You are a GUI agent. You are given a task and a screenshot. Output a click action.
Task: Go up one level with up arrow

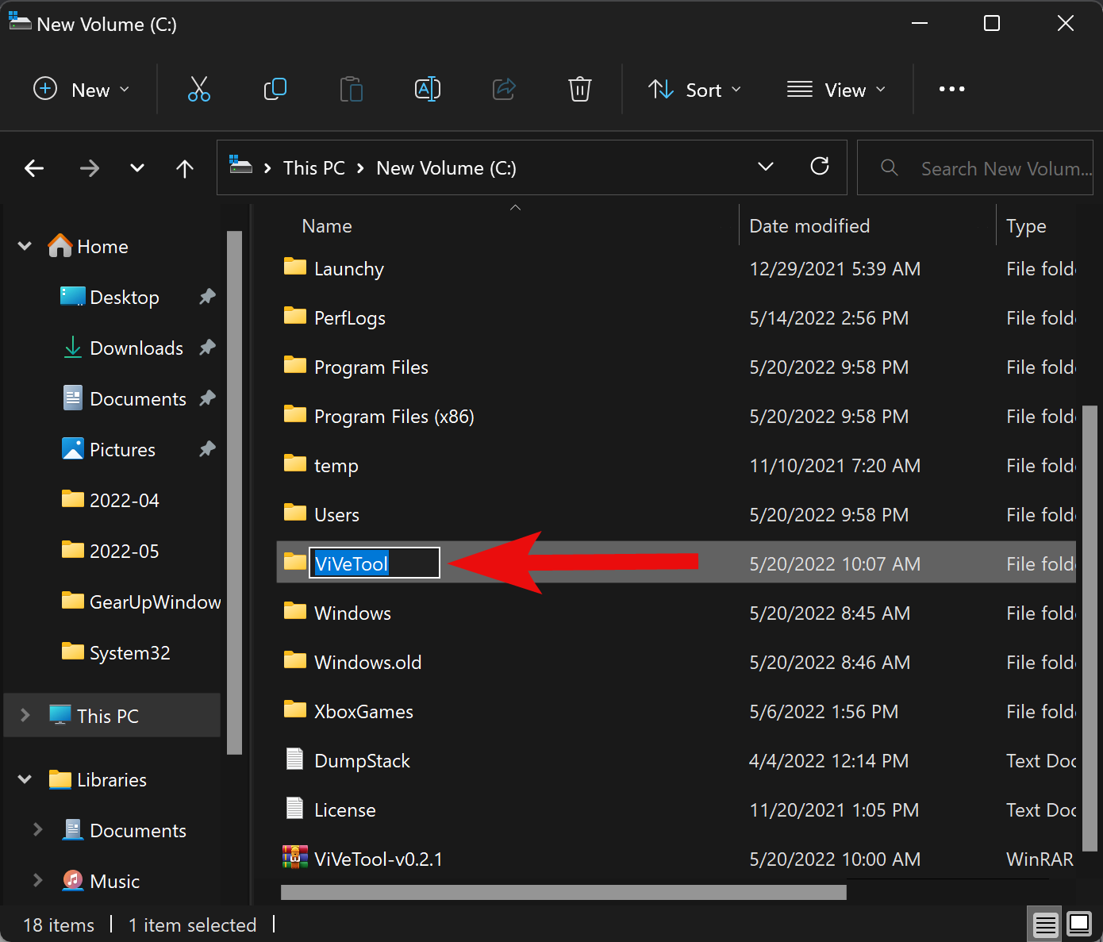185,168
